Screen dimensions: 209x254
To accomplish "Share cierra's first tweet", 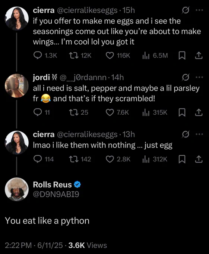I will [199, 55].
